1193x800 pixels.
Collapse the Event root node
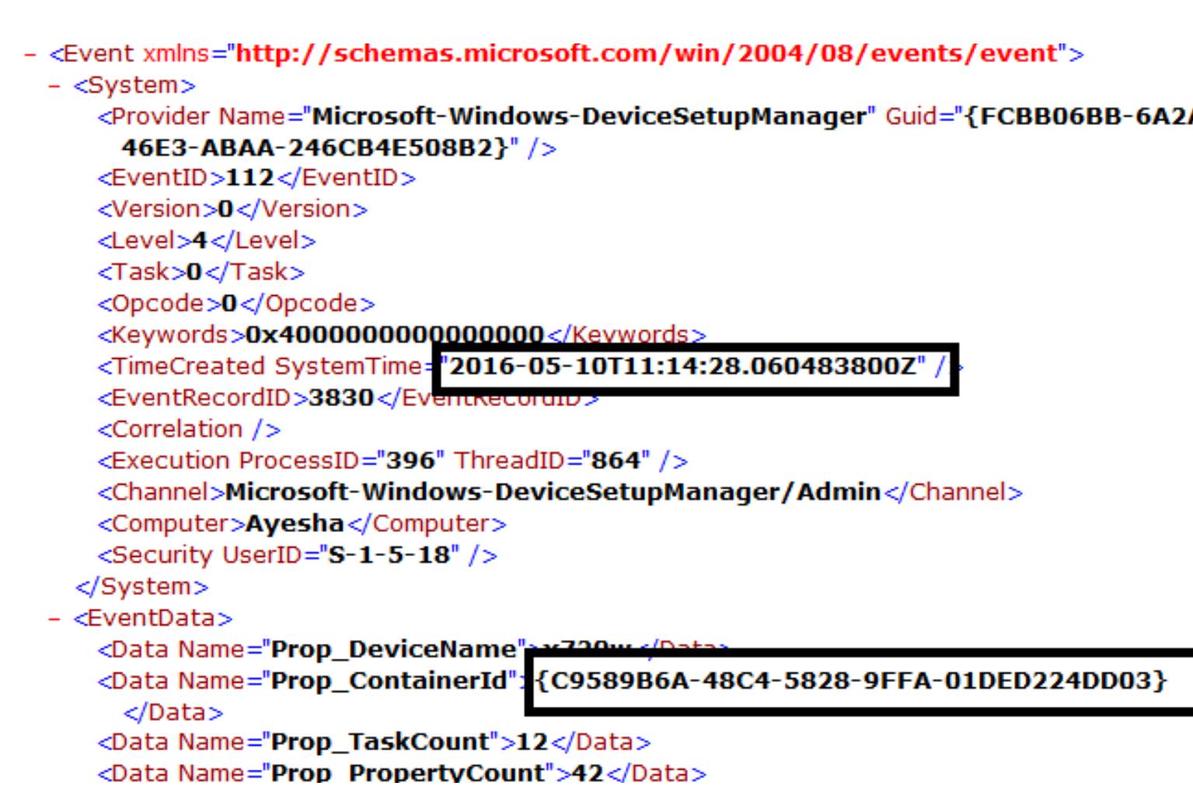[30, 55]
